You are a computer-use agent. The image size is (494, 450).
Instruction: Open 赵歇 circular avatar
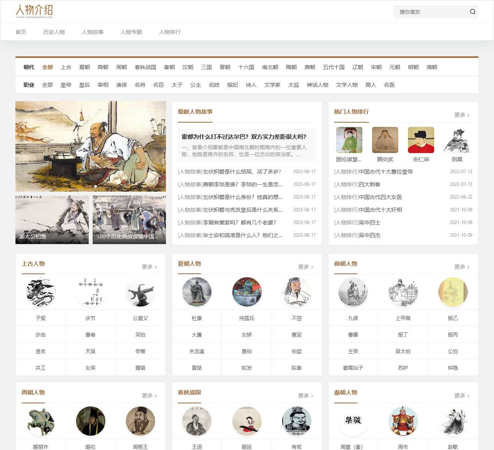click(x=453, y=421)
